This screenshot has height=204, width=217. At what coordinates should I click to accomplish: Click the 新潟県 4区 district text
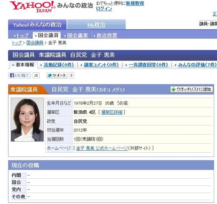pos(85,112)
